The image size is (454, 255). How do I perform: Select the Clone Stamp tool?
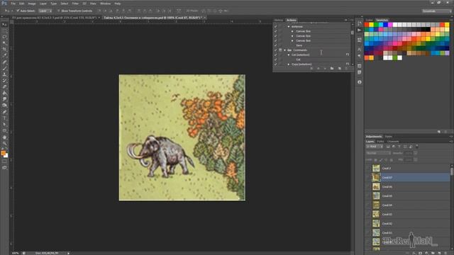click(4, 74)
